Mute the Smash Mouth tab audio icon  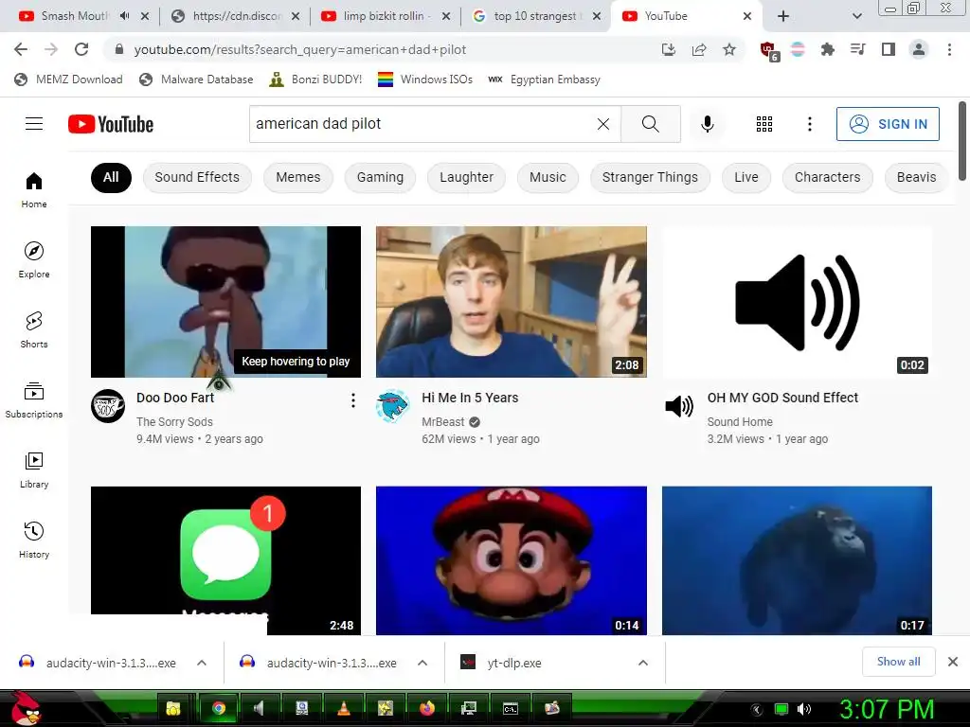coord(124,16)
